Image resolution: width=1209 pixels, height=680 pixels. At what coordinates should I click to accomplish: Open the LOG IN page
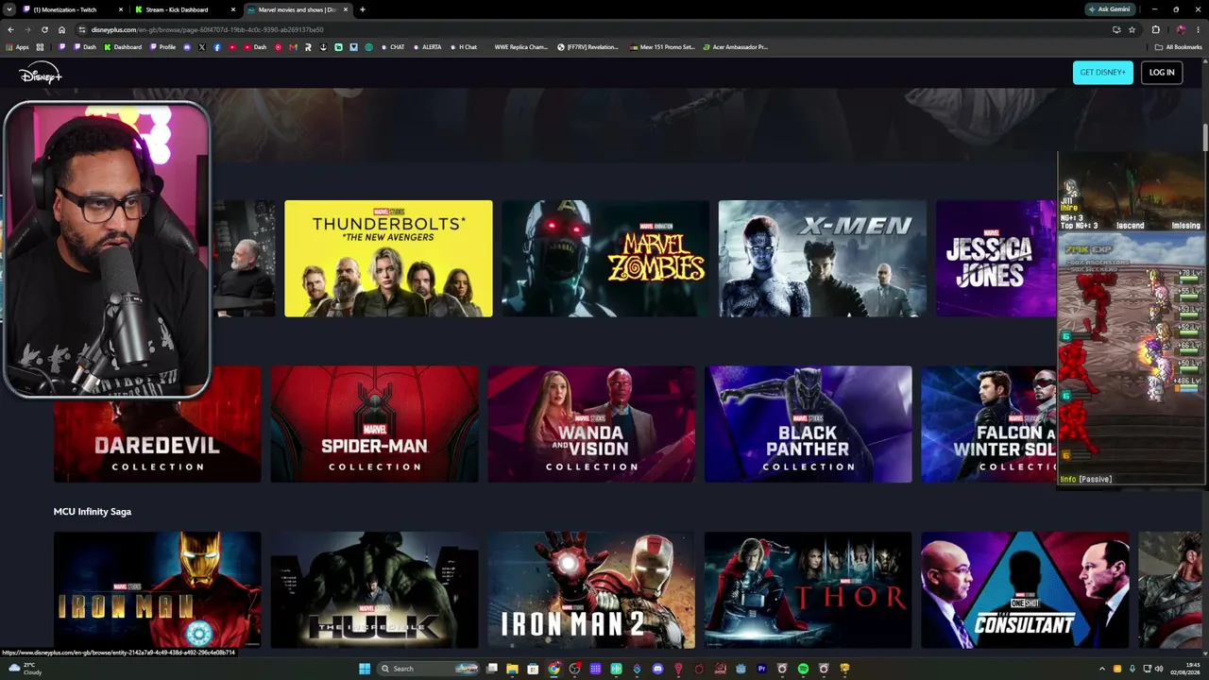point(1162,73)
